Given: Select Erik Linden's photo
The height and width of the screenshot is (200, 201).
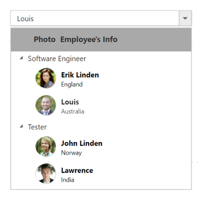Looking at the screenshot, I should click(46, 78).
